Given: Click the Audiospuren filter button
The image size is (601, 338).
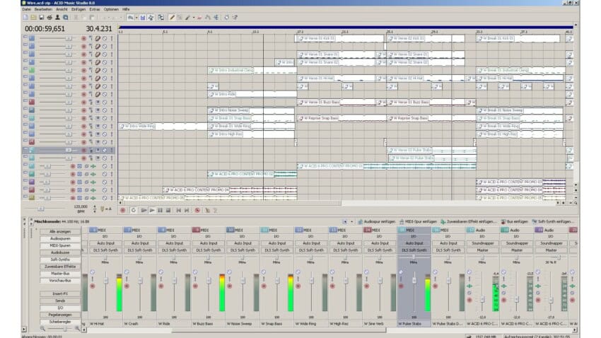Looking at the screenshot, I should [60, 238].
